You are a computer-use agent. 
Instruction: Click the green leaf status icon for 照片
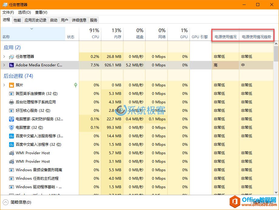point(76,85)
